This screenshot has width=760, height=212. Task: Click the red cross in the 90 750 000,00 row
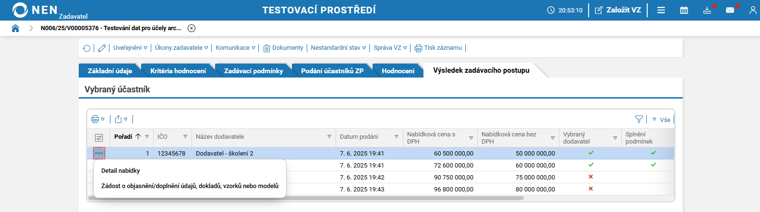pos(591,177)
